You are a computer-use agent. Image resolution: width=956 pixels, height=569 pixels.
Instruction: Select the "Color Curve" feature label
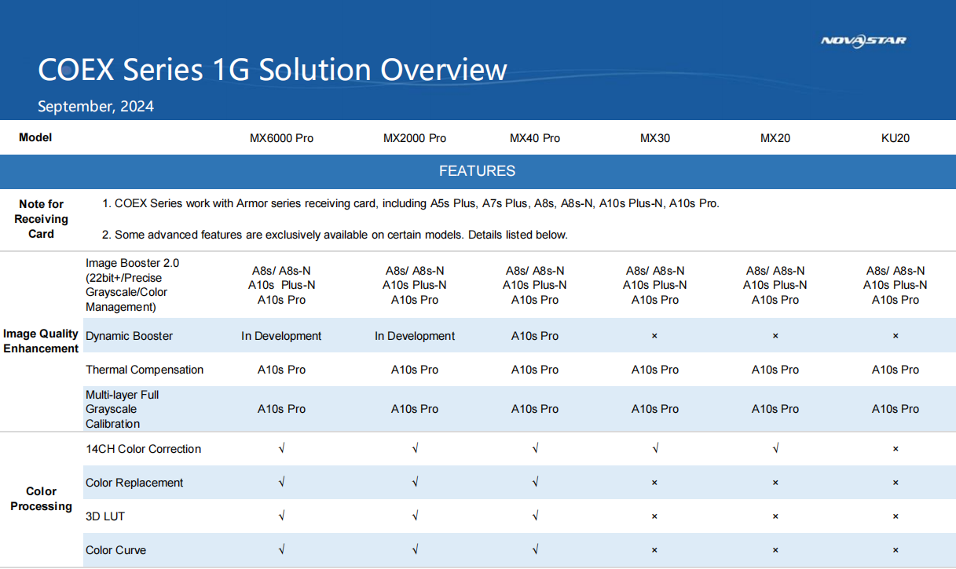115,550
